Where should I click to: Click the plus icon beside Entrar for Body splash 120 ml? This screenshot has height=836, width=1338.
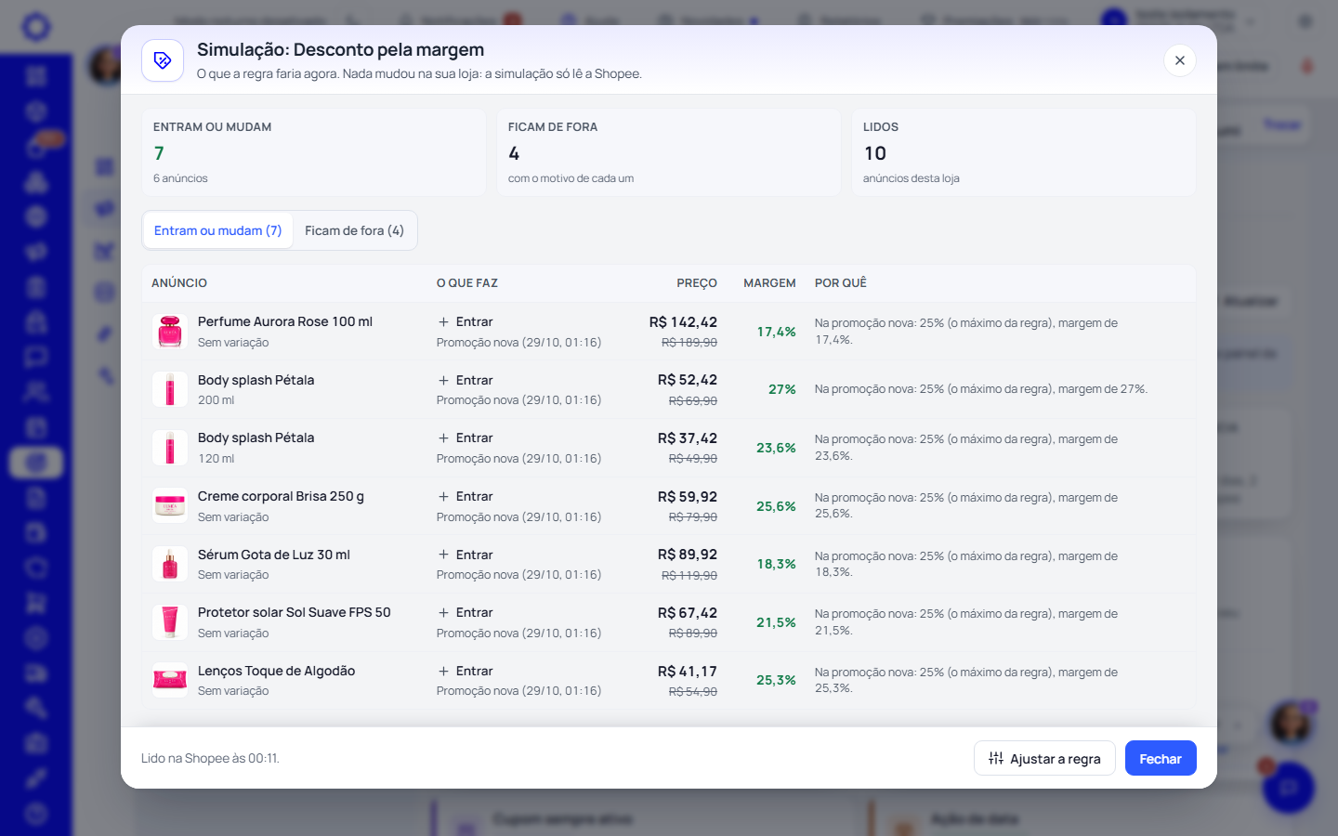[x=444, y=438]
